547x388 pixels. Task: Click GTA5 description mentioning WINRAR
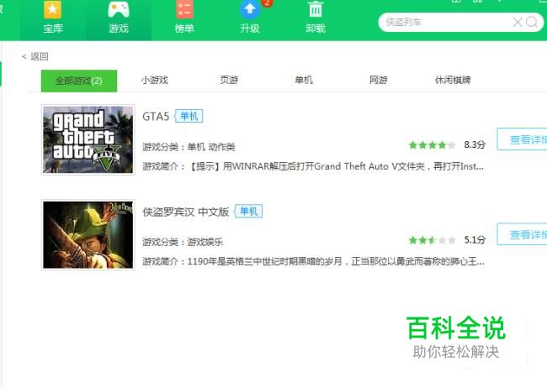point(313,166)
